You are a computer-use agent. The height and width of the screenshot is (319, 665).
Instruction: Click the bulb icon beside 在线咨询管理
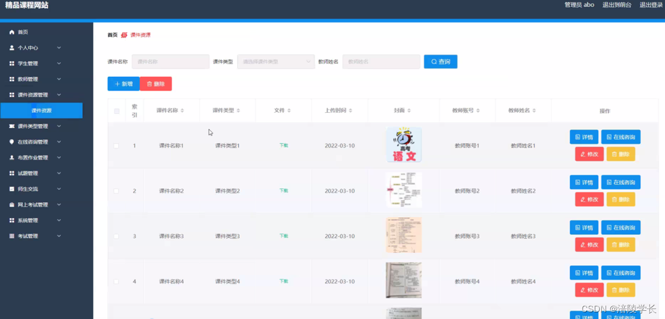click(x=12, y=142)
